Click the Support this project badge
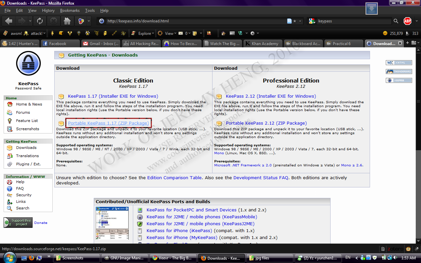The image size is (421, 263). [18, 223]
